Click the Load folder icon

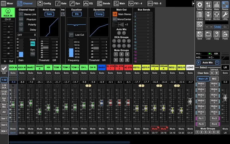pos(208,34)
